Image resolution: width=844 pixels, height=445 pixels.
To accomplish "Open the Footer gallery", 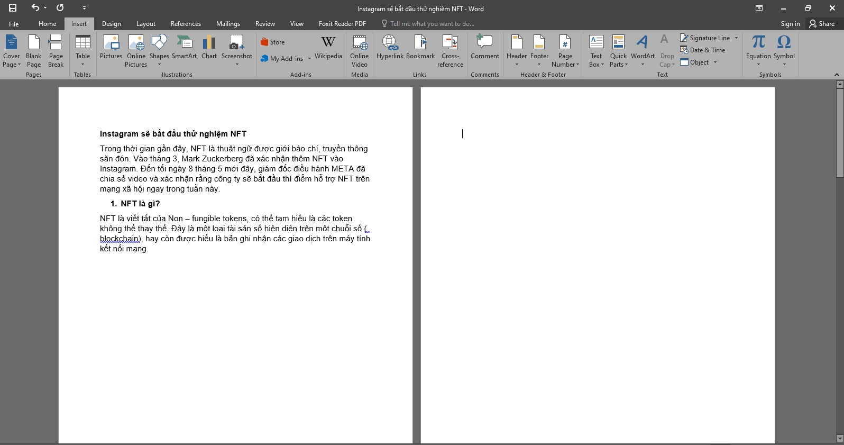I will 539,51.
